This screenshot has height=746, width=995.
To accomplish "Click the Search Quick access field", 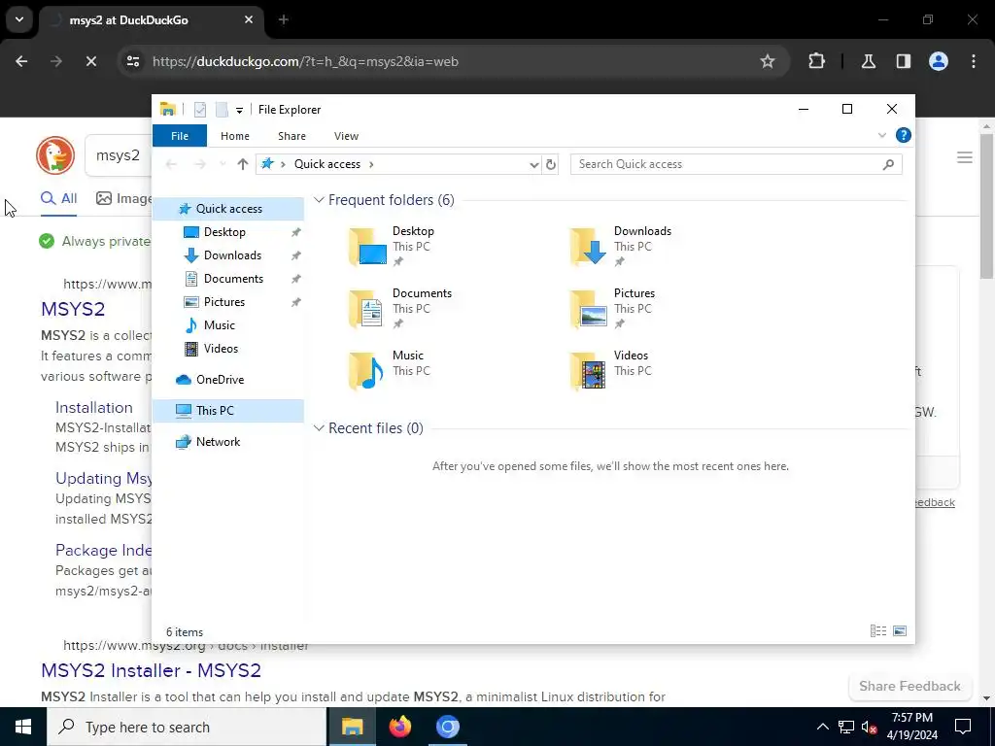I will 737,164.
